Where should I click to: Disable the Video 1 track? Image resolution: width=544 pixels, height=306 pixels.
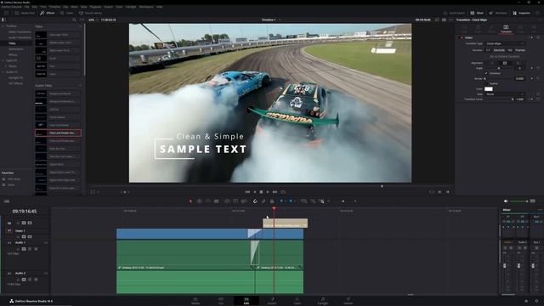[30, 236]
